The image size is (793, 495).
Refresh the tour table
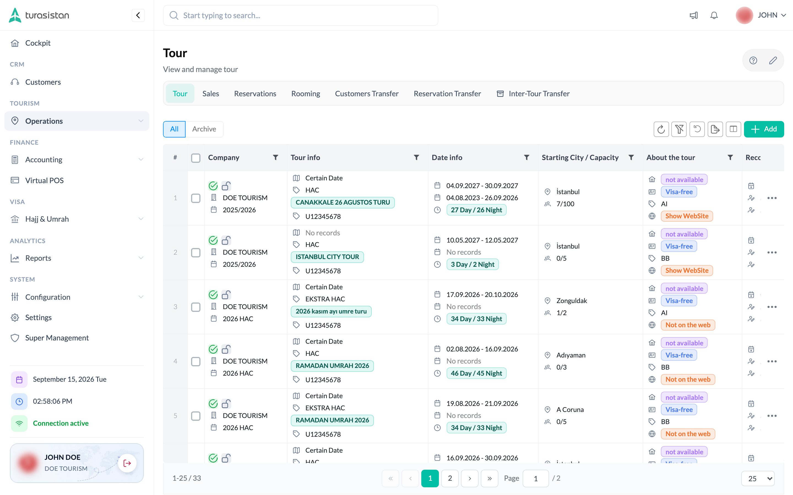tap(661, 129)
